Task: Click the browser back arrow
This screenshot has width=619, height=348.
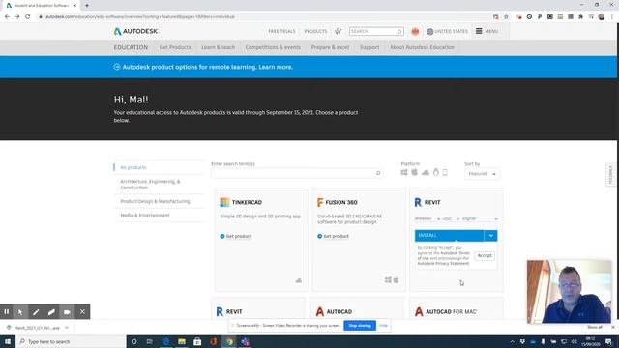Action: (7, 17)
